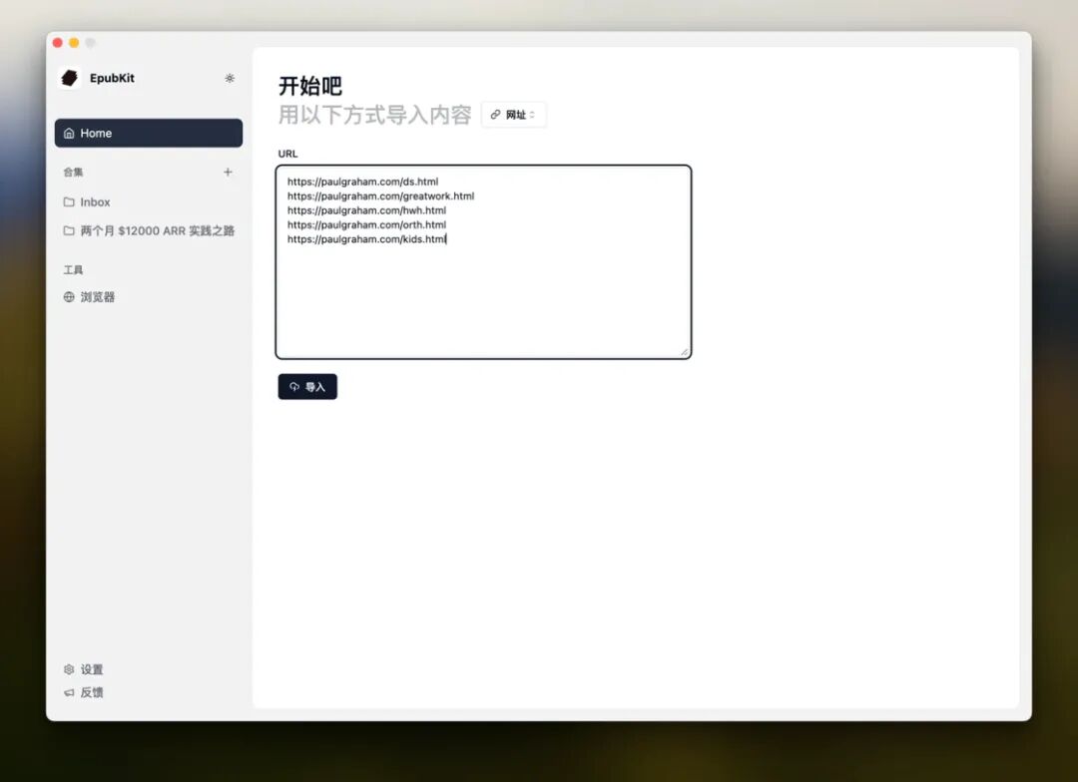Click the paulgraham.com/hwh.html URL line
The image size is (1078, 782).
[x=366, y=210]
